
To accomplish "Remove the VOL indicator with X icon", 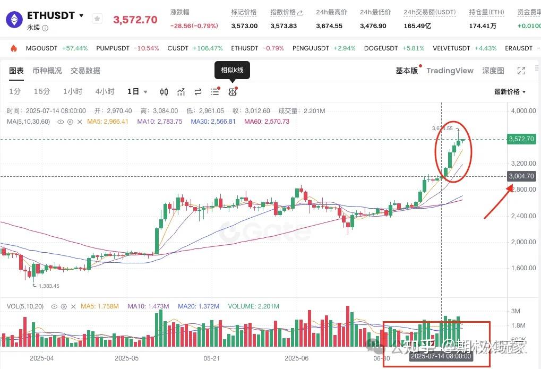I will [x=73, y=306].
